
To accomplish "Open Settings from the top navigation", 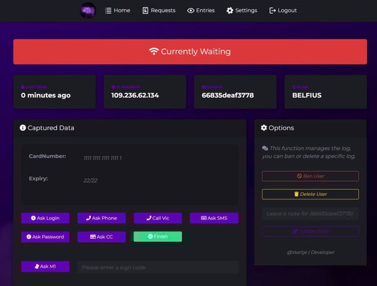I will coord(242,11).
